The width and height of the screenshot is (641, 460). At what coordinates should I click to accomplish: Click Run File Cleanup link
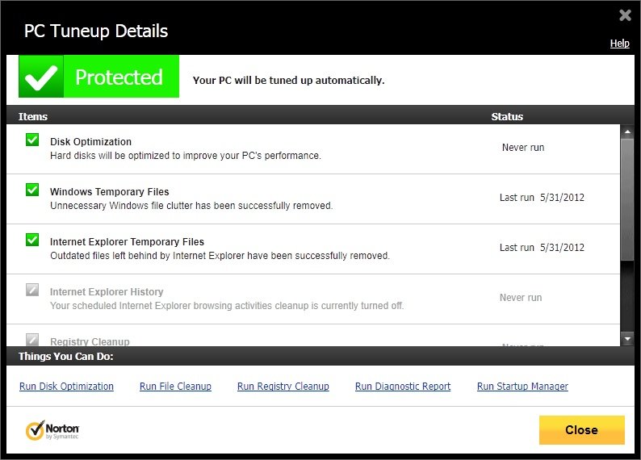click(x=175, y=387)
